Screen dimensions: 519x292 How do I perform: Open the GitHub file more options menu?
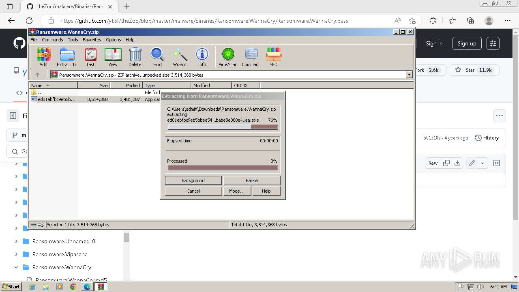tap(500, 116)
